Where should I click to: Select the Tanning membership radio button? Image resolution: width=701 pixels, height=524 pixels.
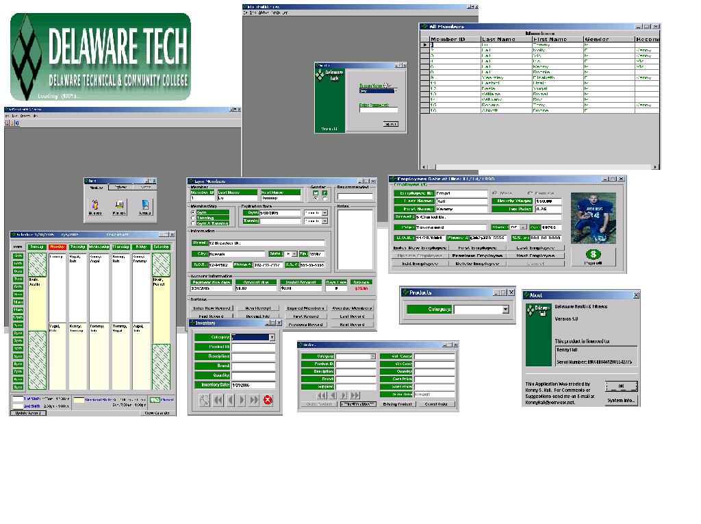(193, 218)
